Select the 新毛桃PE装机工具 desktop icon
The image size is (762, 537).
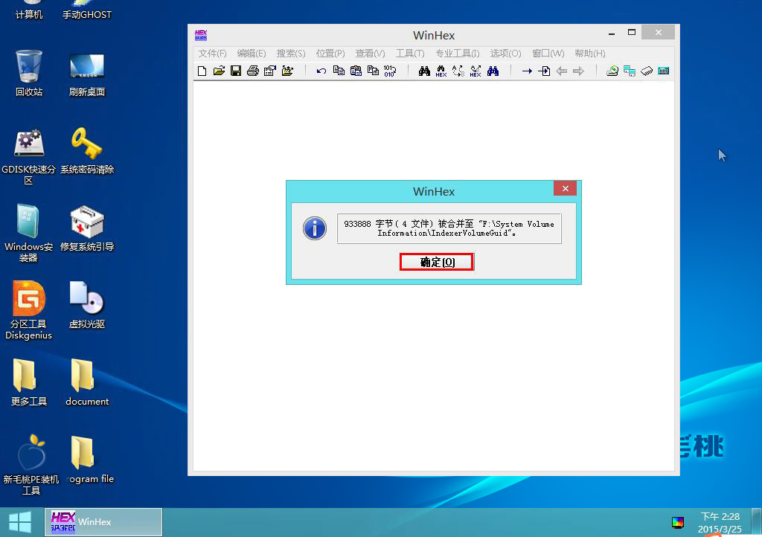tap(31, 465)
